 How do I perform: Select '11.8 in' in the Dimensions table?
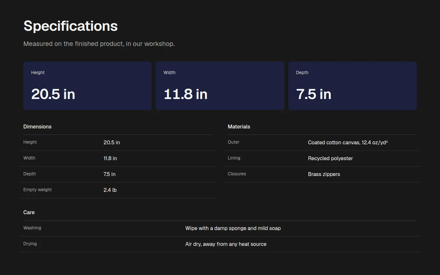110,158
